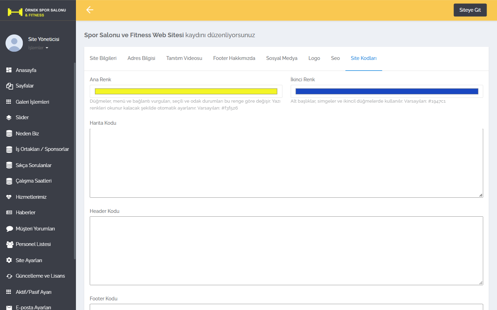Select the Tanıtım Videosu tab
This screenshot has height=310, width=497.
tap(184, 58)
